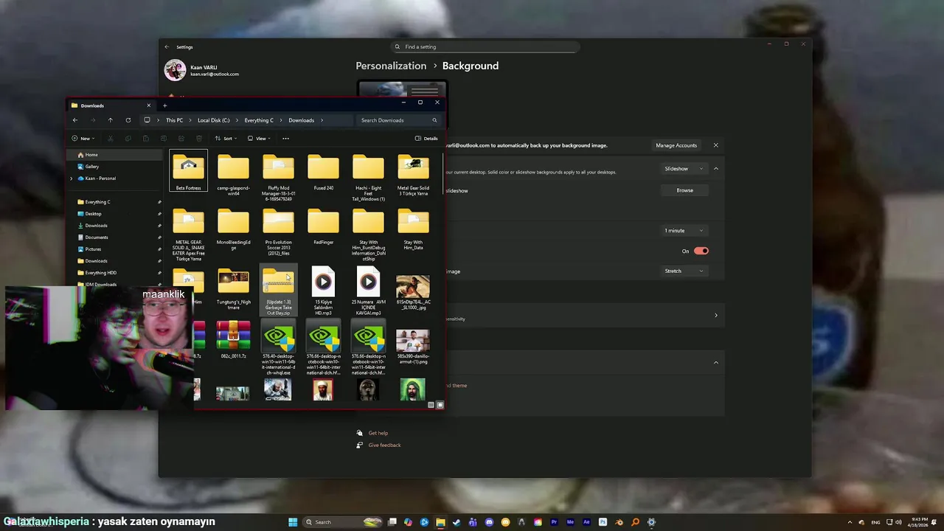Go back in File Explorer navigation
The height and width of the screenshot is (531, 944).
pos(75,120)
